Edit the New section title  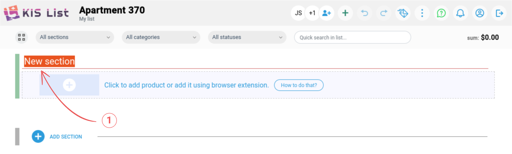49,62
